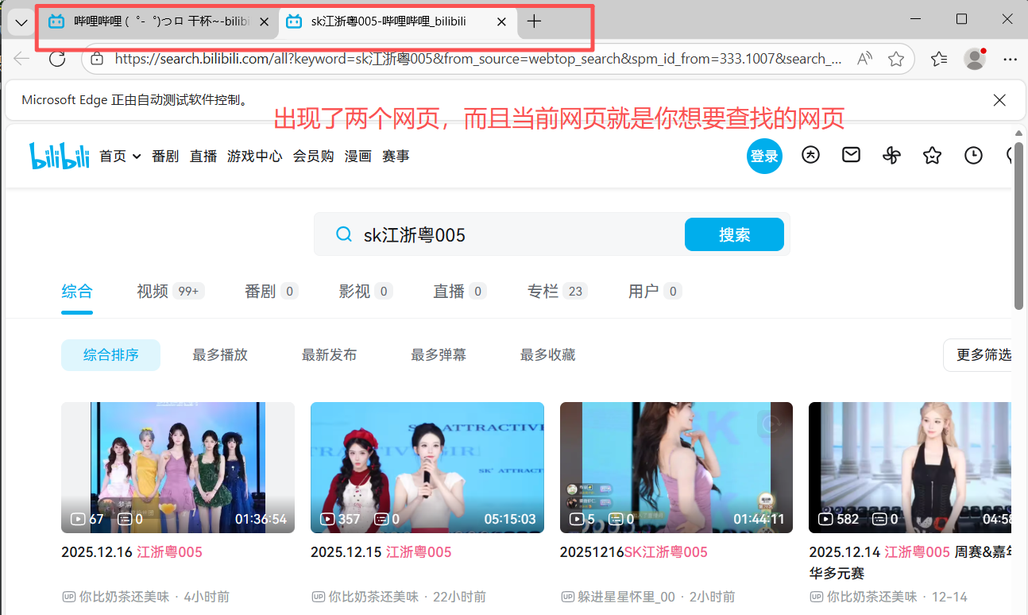Go to 番剧 in top navigation
Viewport: 1028px width, 615px height.
[165, 157]
